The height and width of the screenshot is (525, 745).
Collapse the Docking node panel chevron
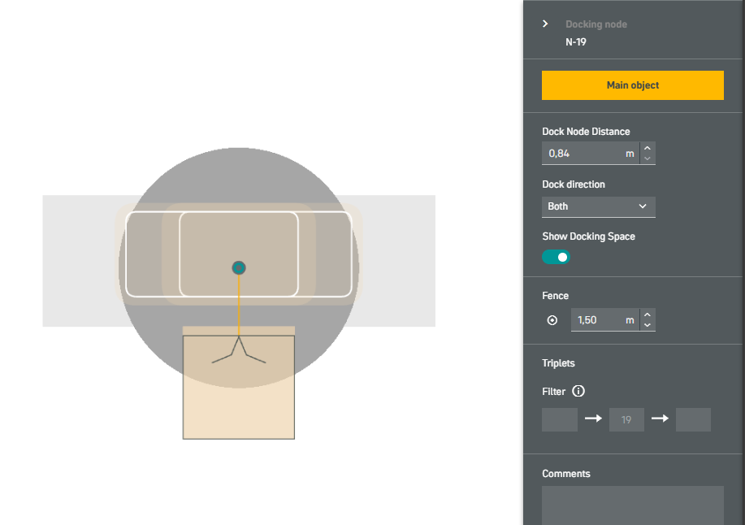(x=545, y=24)
